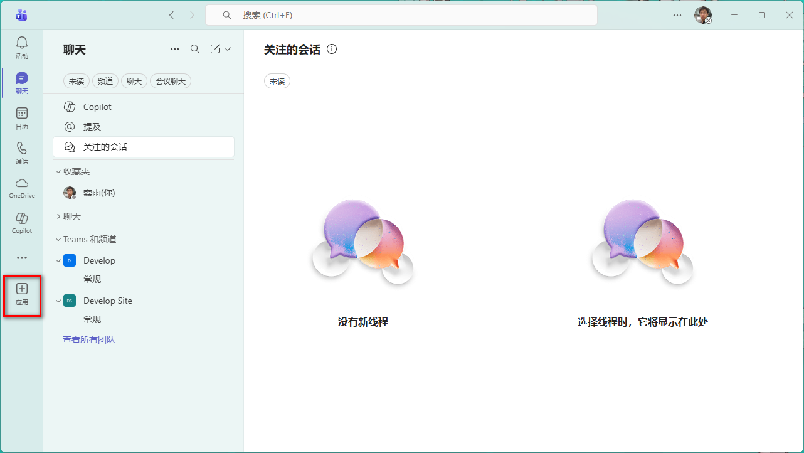Go forward with the right arrow
Image resolution: width=804 pixels, height=453 pixels.
point(192,15)
